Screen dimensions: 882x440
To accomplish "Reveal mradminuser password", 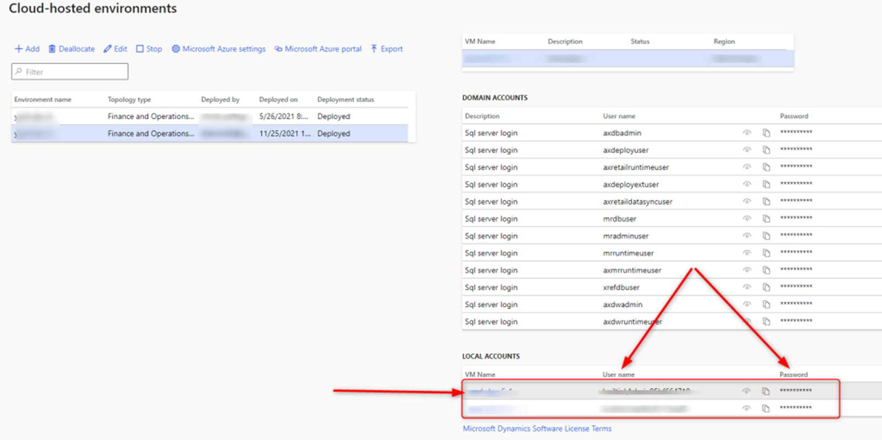I will click(747, 235).
